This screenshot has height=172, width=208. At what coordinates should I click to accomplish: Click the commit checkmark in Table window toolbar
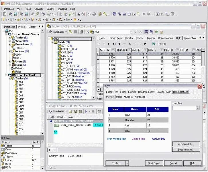pos(136,32)
